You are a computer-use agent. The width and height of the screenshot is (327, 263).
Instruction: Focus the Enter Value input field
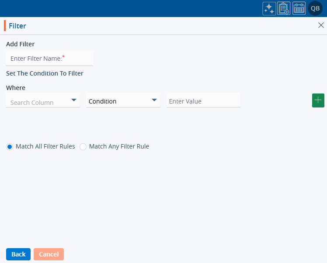(203, 101)
